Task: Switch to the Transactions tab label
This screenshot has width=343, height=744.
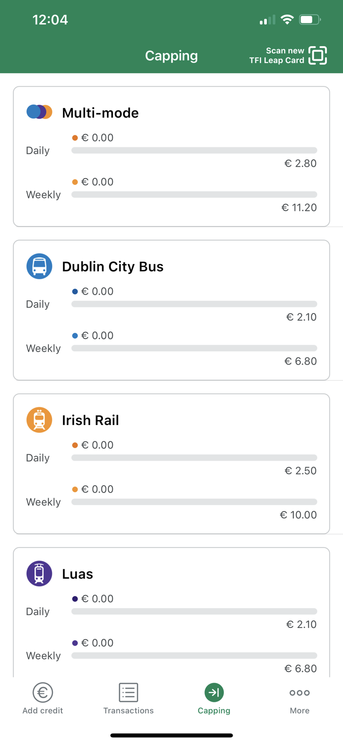Action: coord(128,710)
